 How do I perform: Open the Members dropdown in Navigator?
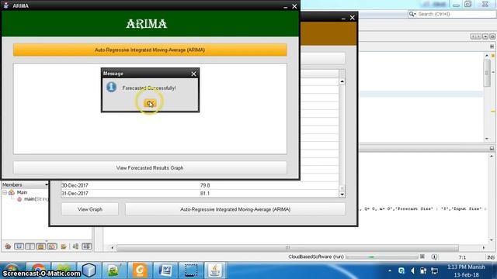tap(47, 184)
